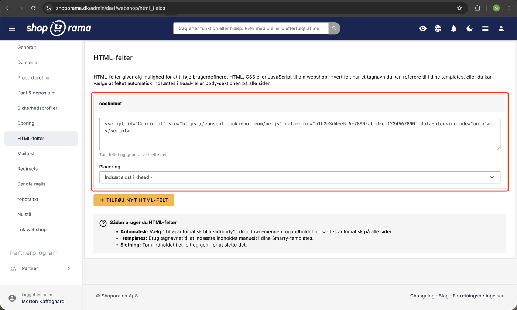
Task: Click the Partner people icon
Action: pos(13,268)
